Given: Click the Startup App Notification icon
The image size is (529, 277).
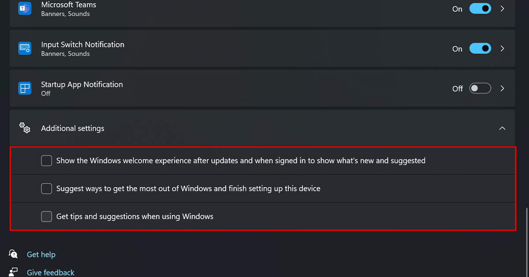Looking at the screenshot, I should [25, 88].
